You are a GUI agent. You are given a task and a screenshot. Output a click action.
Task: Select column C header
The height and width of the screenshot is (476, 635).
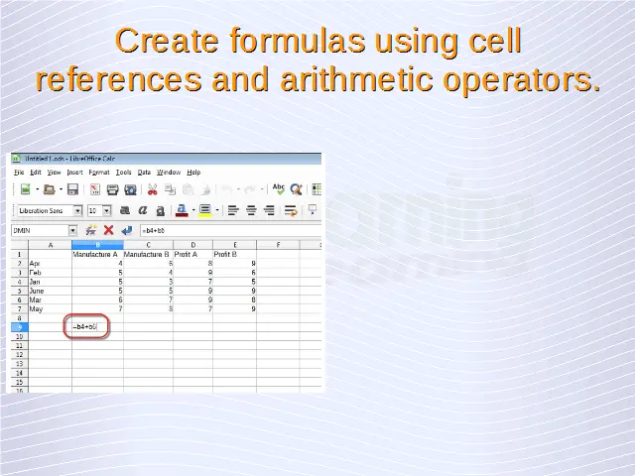click(x=148, y=244)
